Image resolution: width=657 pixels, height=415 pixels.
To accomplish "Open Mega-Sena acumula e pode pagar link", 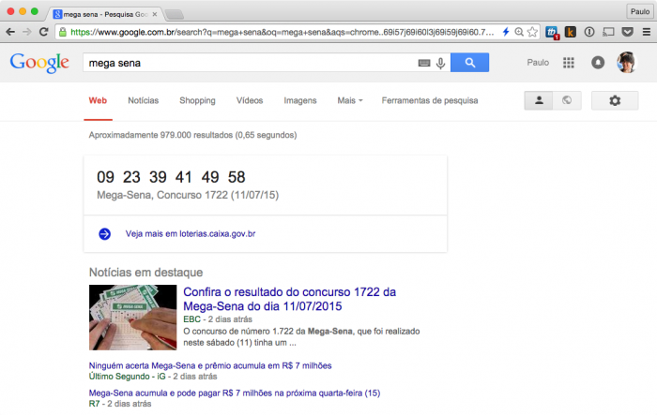I will click(x=235, y=393).
